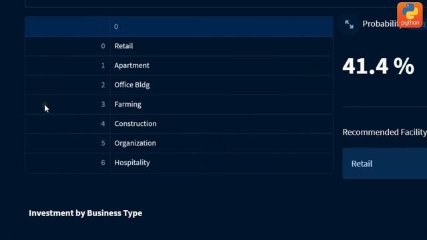The width and height of the screenshot is (427, 240).
Task: Select the Apartment table cell
Action: [222, 65]
